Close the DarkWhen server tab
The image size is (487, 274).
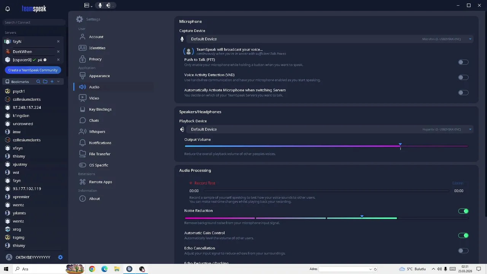(x=58, y=52)
